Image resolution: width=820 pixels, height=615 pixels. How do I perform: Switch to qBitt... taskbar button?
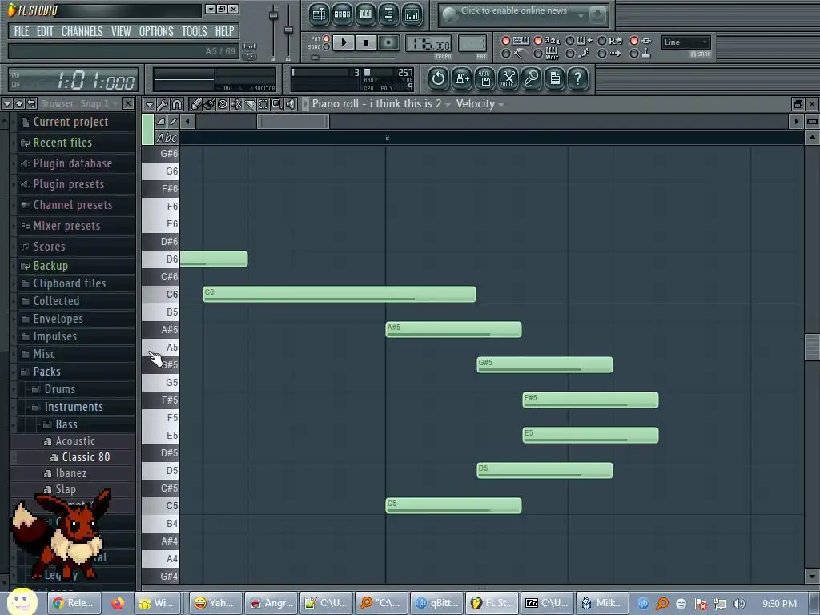tap(438, 603)
